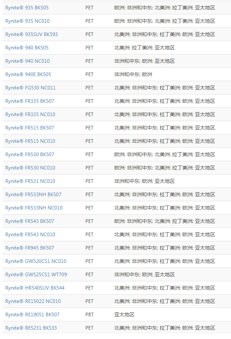This screenshot has height=339, width=231.
Task: Select Rynite® FR533NH BK507 link
Action: pyautogui.click(x=33, y=195)
